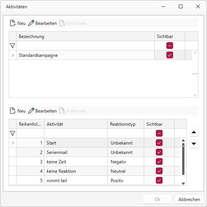
Task: Click filter funnel icon in Bezeichnung table
Action: click(12, 46)
